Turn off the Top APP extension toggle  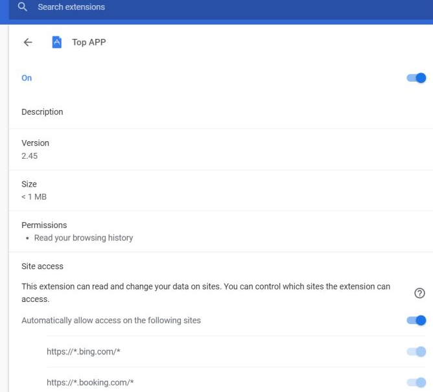416,78
